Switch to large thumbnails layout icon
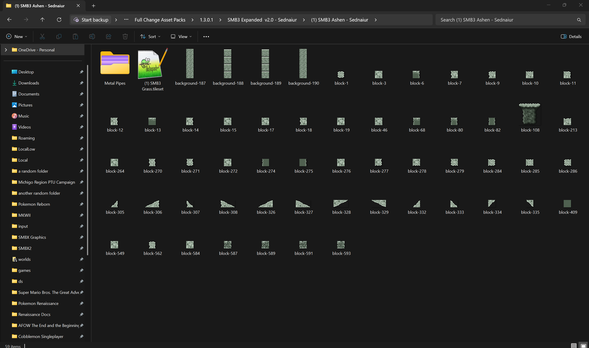589x348 pixels. (583, 345)
